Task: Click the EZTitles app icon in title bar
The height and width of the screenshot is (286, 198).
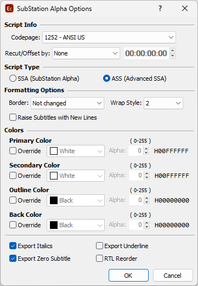Action: (9, 9)
